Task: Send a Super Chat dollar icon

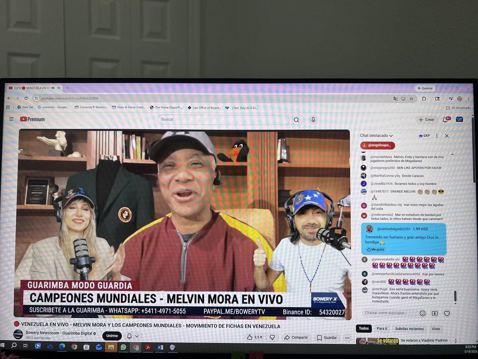Action: pyautogui.click(x=435, y=314)
